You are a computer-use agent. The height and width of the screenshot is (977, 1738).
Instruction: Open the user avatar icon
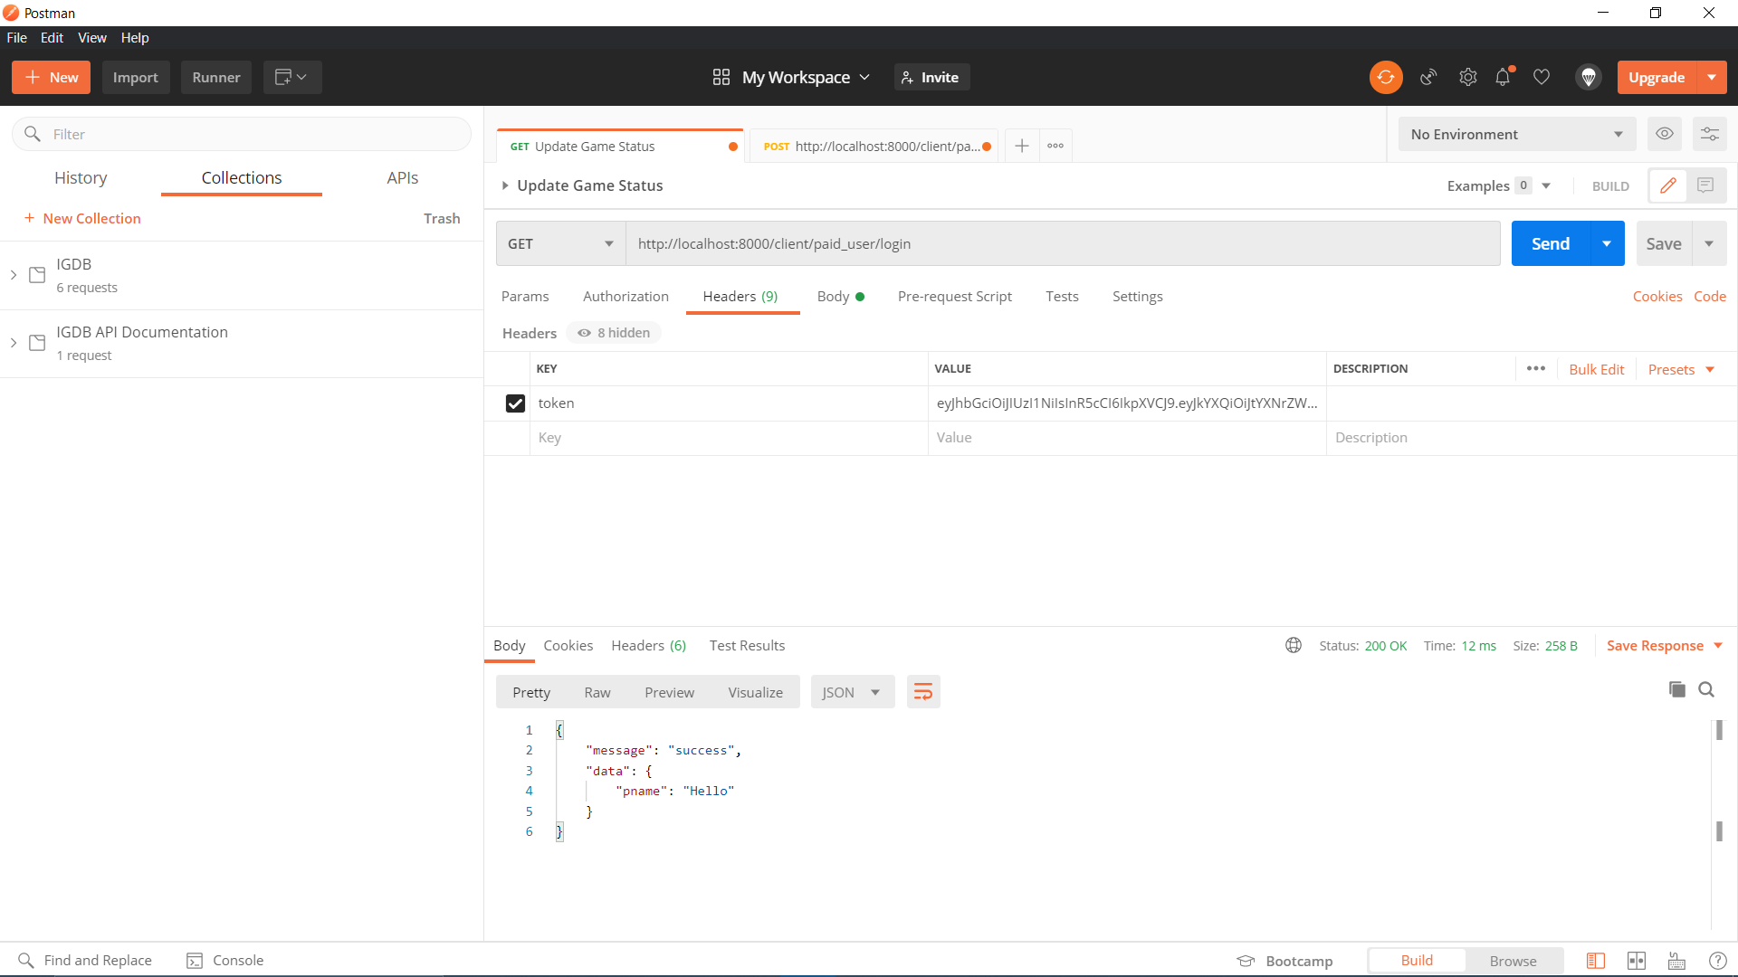1589,77
